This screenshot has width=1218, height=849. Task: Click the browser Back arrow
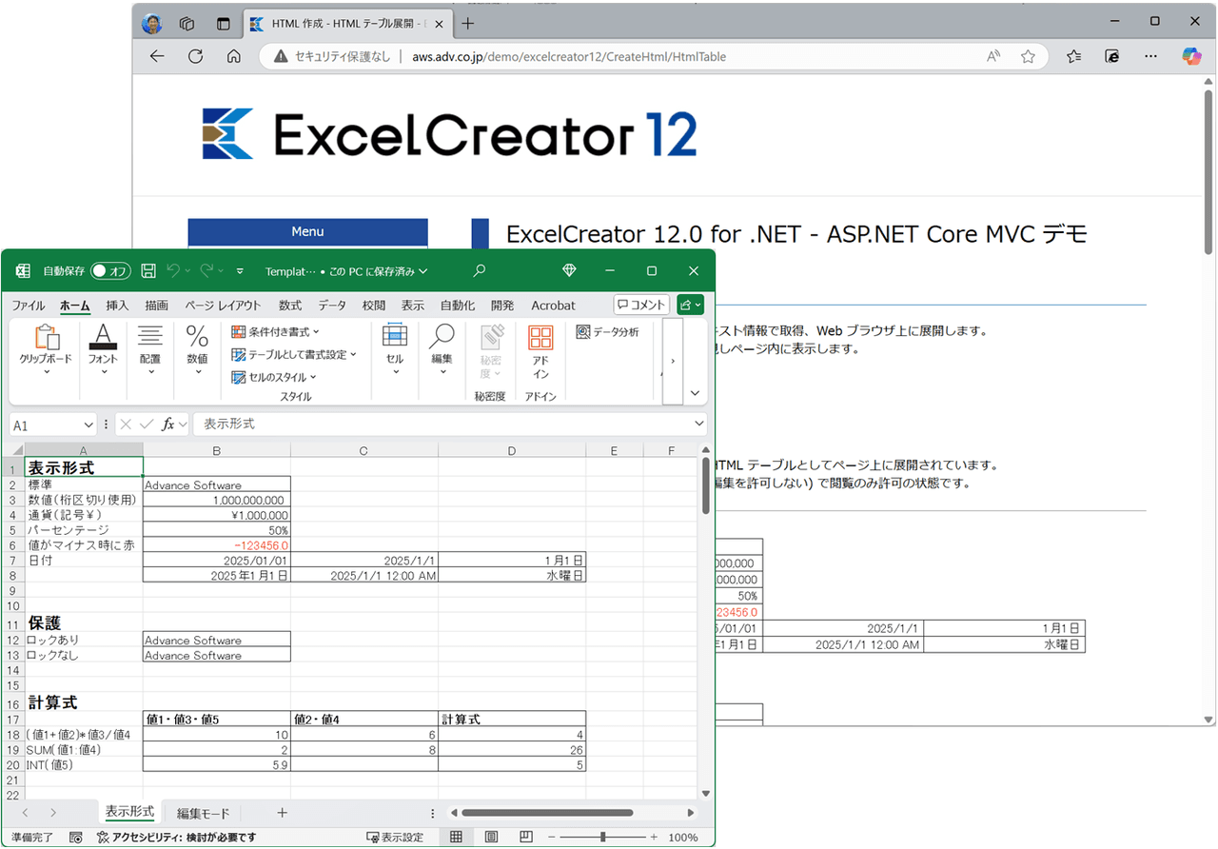pyautogui.click(x=158, y=56)
